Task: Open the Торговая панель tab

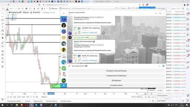Action: 66,101
